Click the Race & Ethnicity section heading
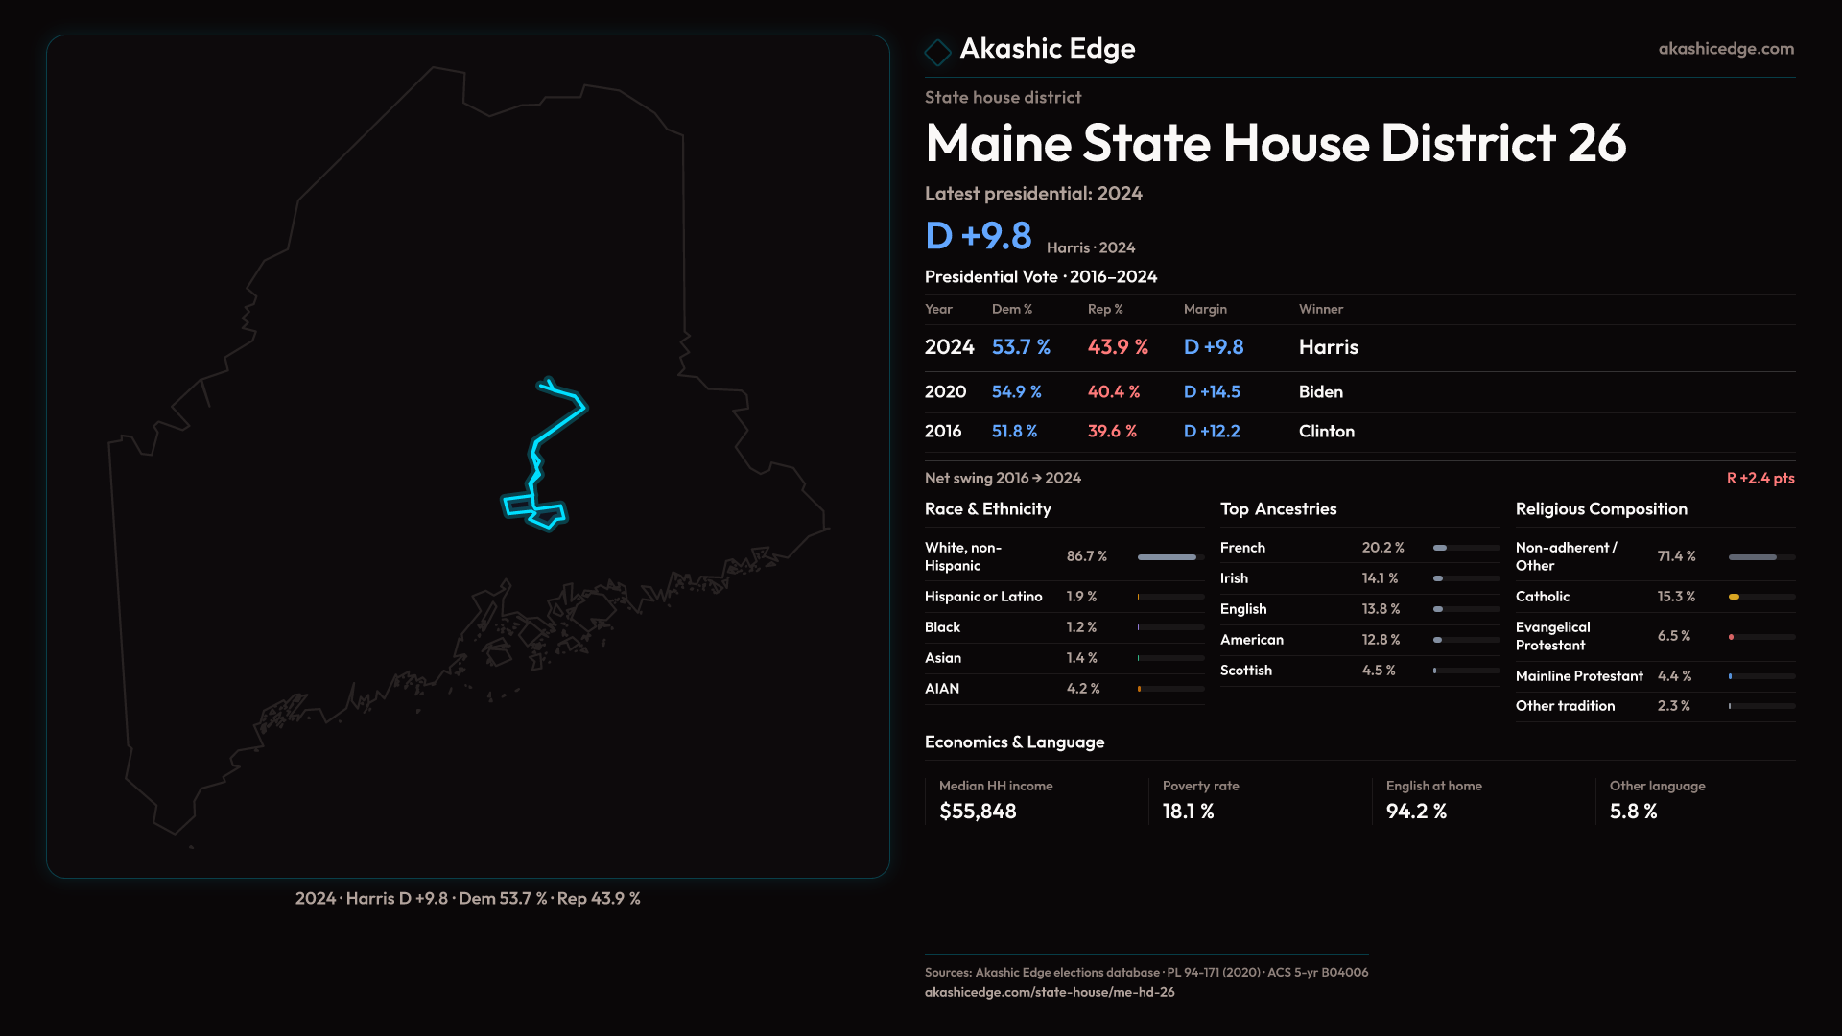The width and height of the screenshot is (1842, 1036). coord(987,509)
